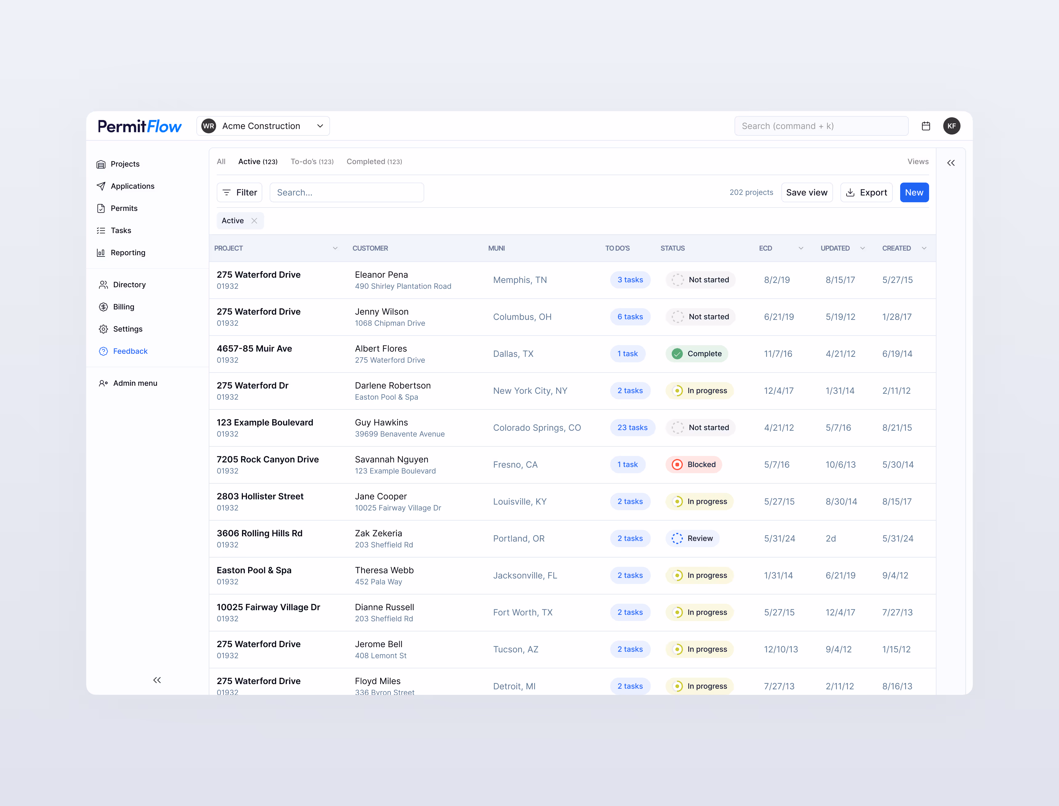Open the calendar icon in header

coord(926,126)
